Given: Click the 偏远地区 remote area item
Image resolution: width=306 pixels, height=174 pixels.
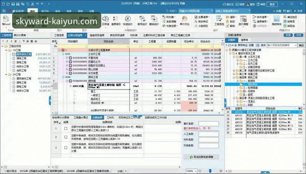Looking at the screenshot, I should pos(290,17).
